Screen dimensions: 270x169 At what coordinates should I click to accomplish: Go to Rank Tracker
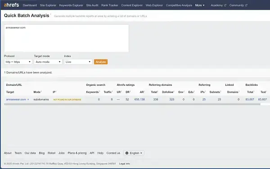[110, 5]
